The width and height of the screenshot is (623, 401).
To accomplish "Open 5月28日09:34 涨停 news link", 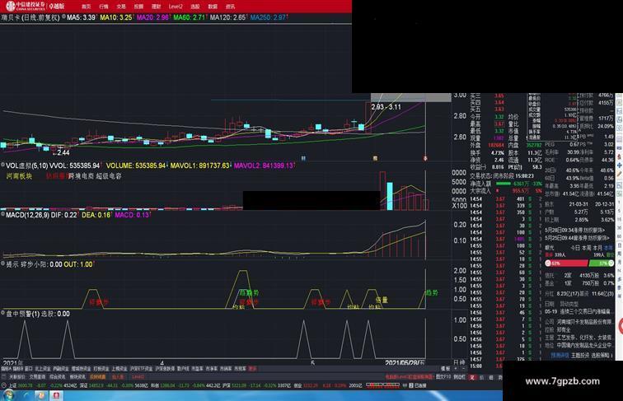I will (x=575, y=230).
